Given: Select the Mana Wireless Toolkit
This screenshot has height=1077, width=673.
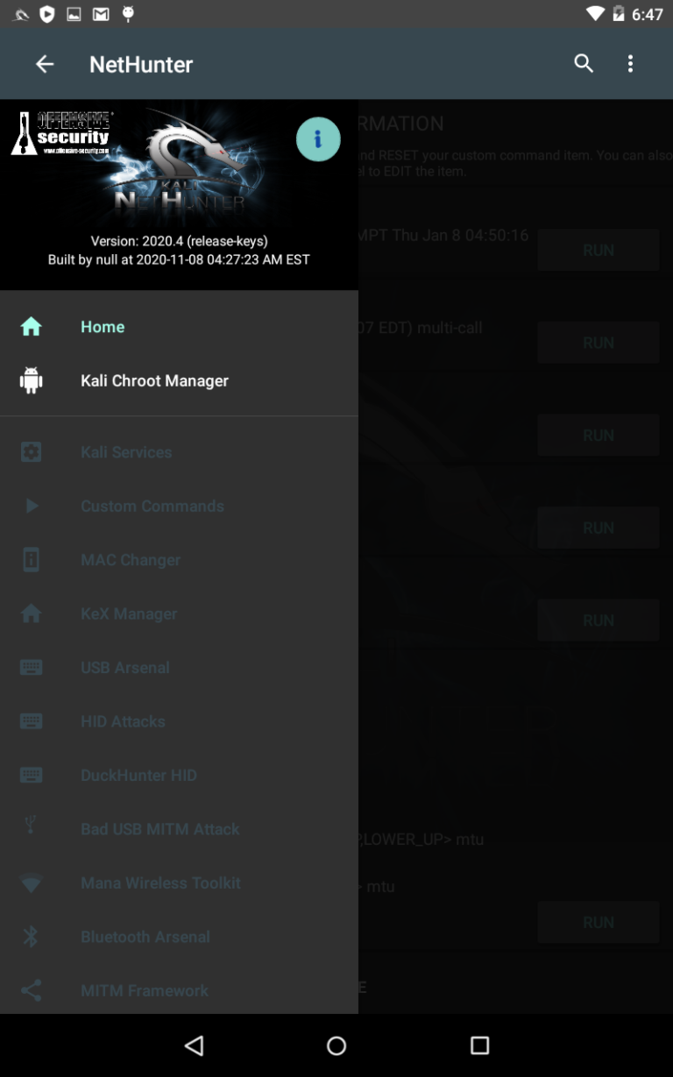Looking at the screenshot, I should coord(160,882).
